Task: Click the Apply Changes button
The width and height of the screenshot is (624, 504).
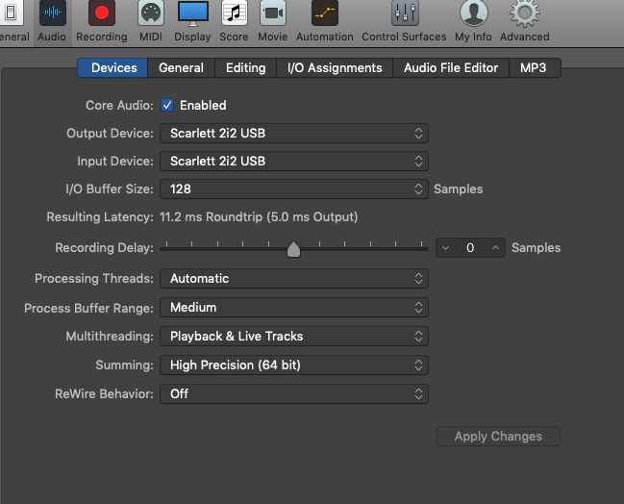Action: point(498,437)
